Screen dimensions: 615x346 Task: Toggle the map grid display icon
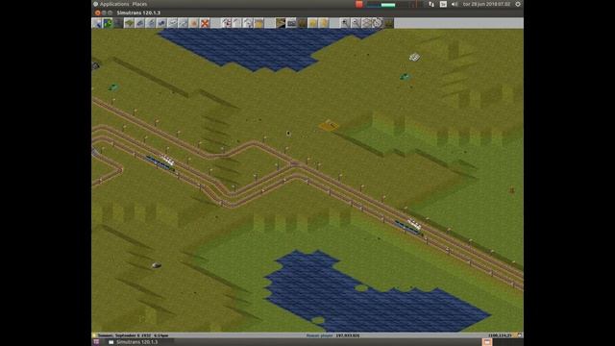(366, 23)
